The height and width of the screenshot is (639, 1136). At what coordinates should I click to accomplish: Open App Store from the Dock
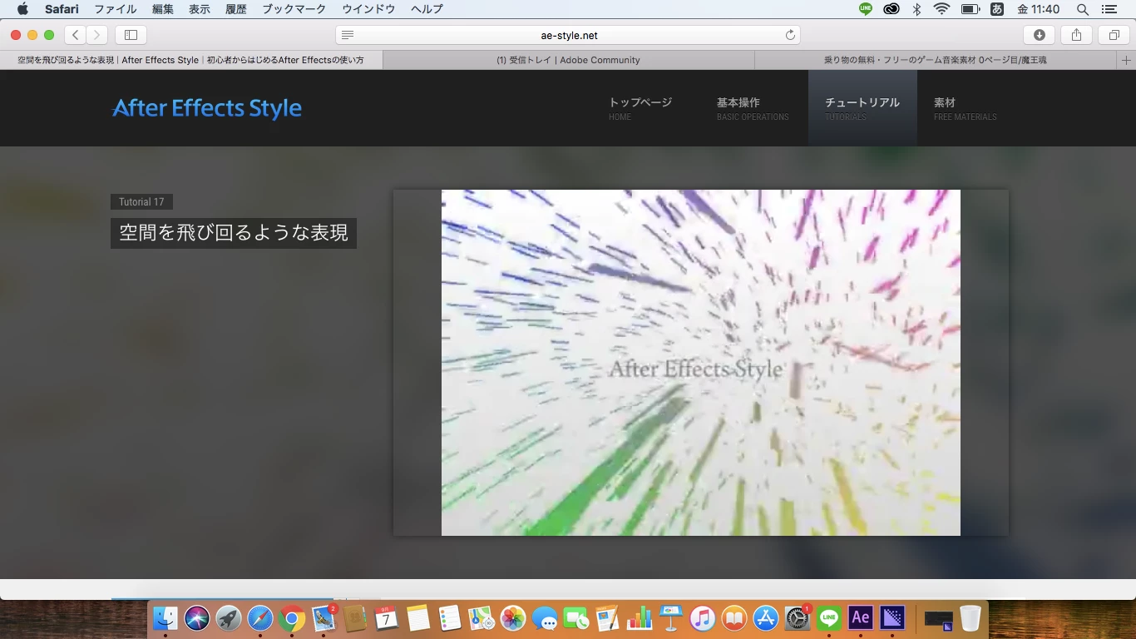click(766, 618)
